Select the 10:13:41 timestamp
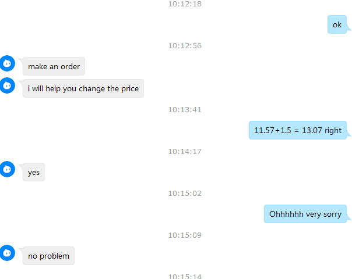Image resolution: width=352 pixels, height=279 pixels. pyautogui.click(x=185, y=110)
